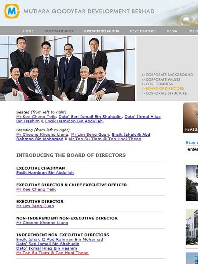This screenshot has width=198, height=264.
Task: Open Mr Tan Su Tiam link under Standing
Action: pyautogui.click(x=105, y=139)
